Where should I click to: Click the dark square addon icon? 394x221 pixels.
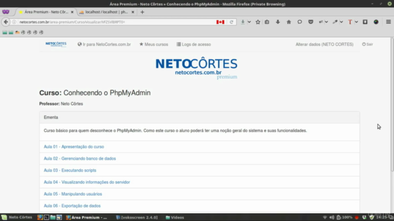pos(365,22)
